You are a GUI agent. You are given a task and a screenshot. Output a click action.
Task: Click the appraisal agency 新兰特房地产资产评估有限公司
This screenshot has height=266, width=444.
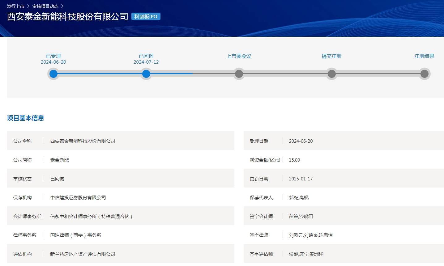click(83, 254)
